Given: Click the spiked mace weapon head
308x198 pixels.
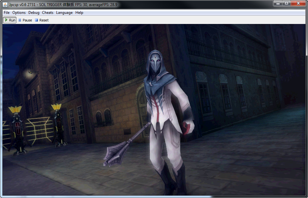Looking at the screenshot, I should click(112, 154).
